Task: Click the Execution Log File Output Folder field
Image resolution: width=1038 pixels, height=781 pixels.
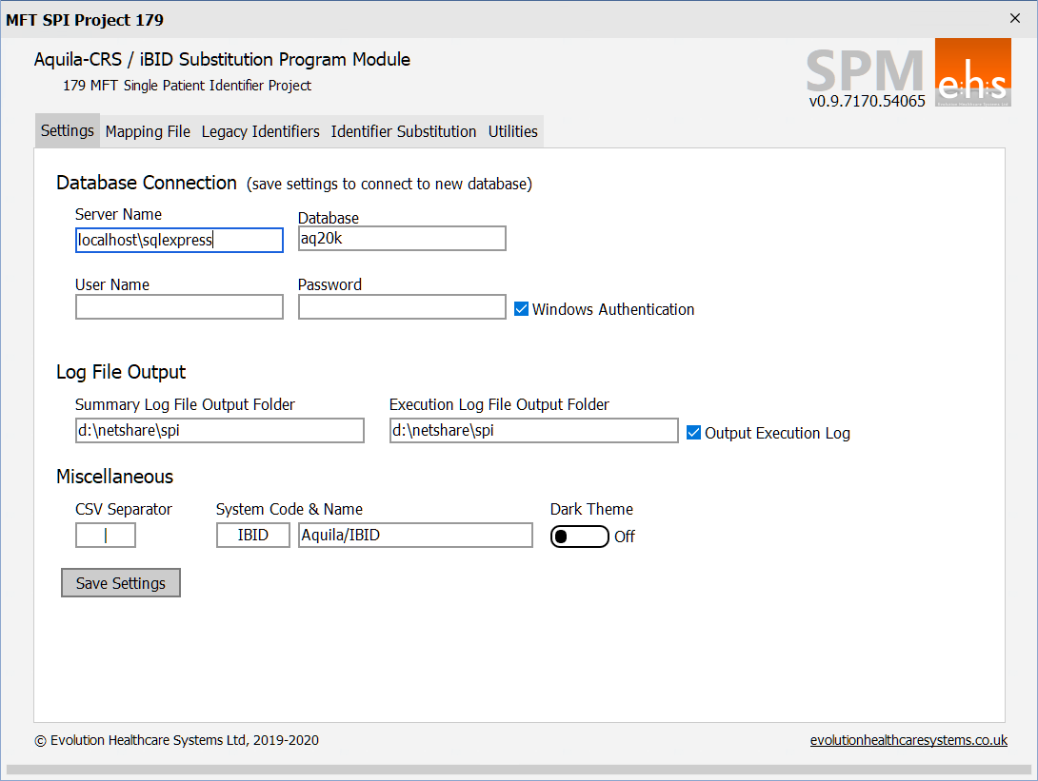Action: coord(533,431)
